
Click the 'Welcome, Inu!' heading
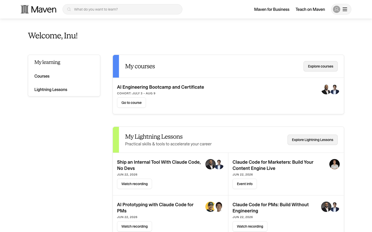[x=53, y=36]
